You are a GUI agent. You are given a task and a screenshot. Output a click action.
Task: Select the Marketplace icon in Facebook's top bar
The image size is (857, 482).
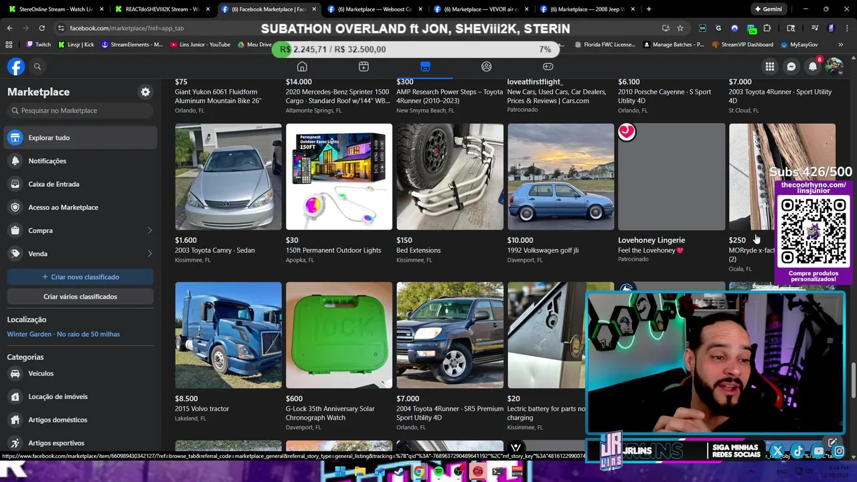(425, 66)
